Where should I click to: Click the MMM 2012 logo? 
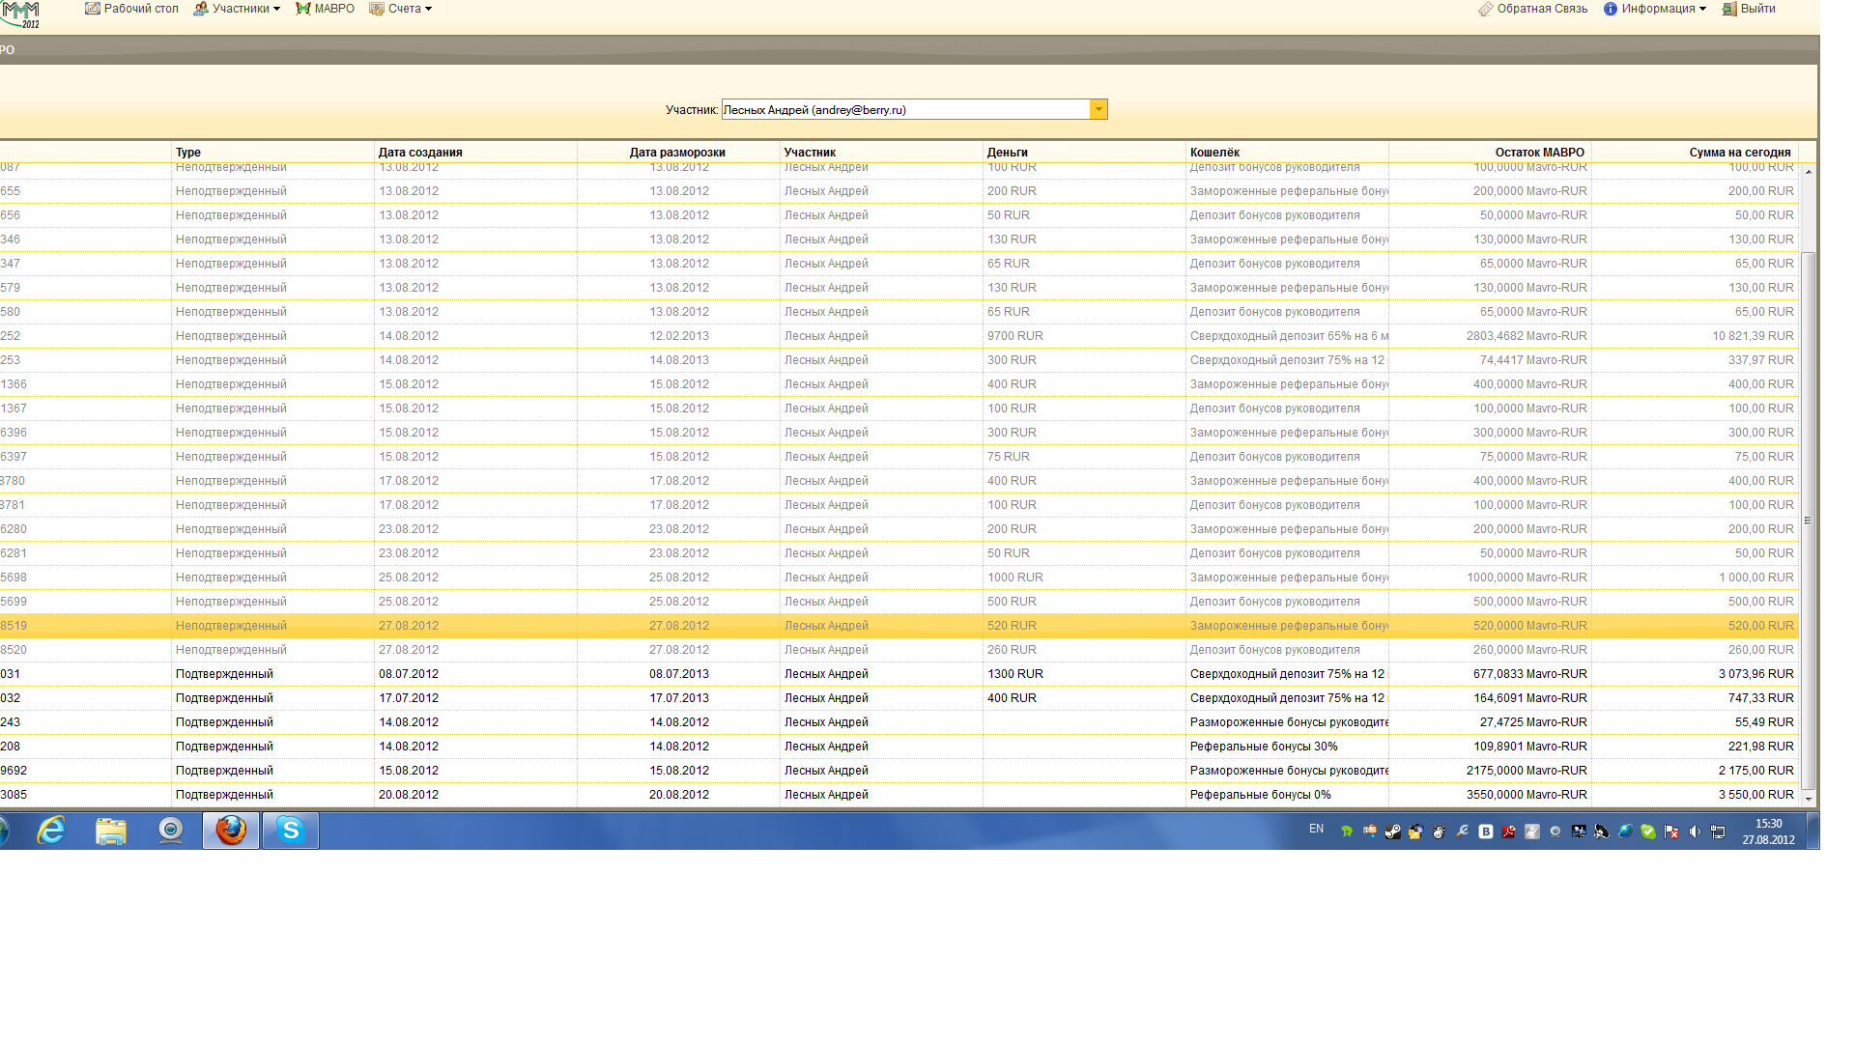tap(20, 14)
